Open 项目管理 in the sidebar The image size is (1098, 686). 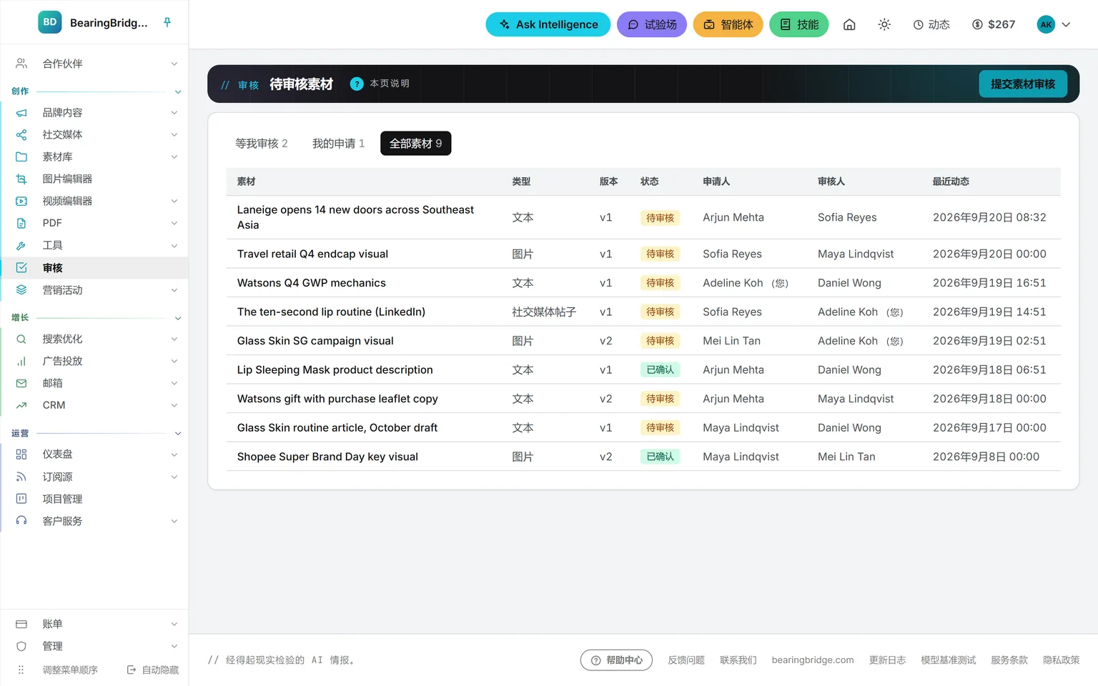coord(94,499)
